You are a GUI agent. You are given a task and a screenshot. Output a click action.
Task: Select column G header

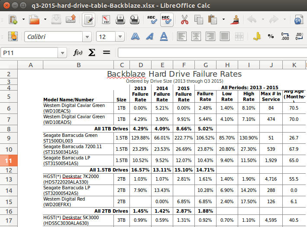click(205, 65)
